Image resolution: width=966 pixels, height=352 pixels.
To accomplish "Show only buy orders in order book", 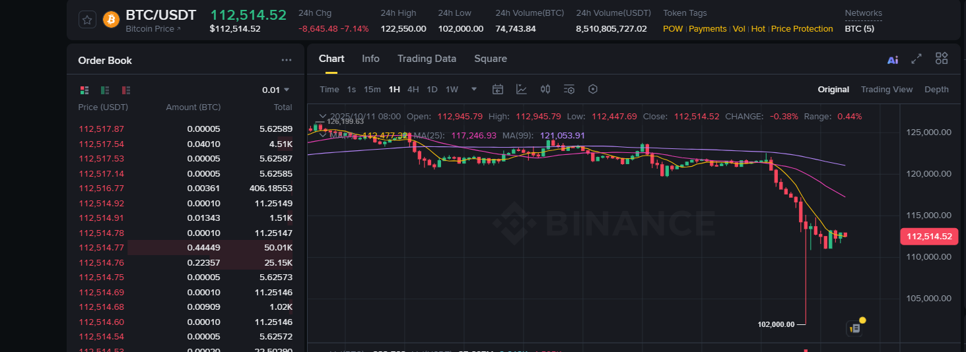I will [105, 90].
